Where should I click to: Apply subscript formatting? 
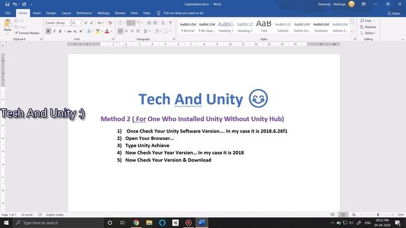click(75, 31)
